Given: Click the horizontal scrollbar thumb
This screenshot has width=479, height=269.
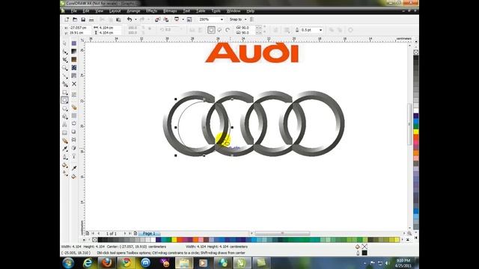Looking at the screenshot, I should pos(282,233).
